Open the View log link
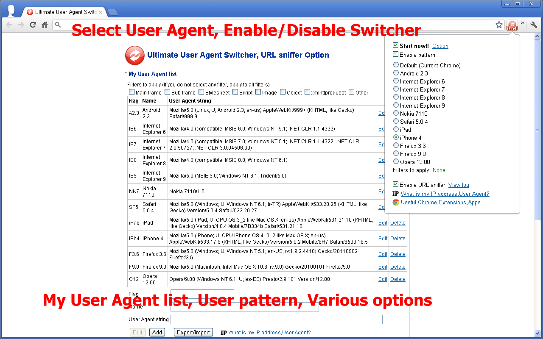 tap(459, 185)
